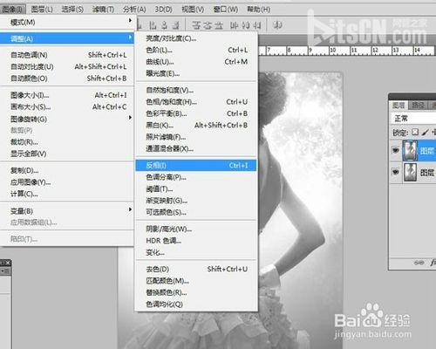
Task: Choose 黑白(K) adjustment
Action: coord(196,125)
